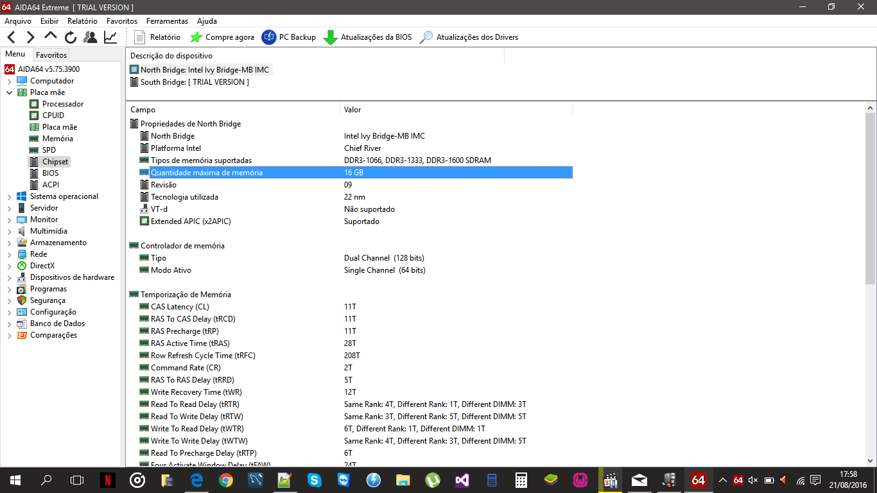Click the Configuração tree icon

[x=22, y=312]
